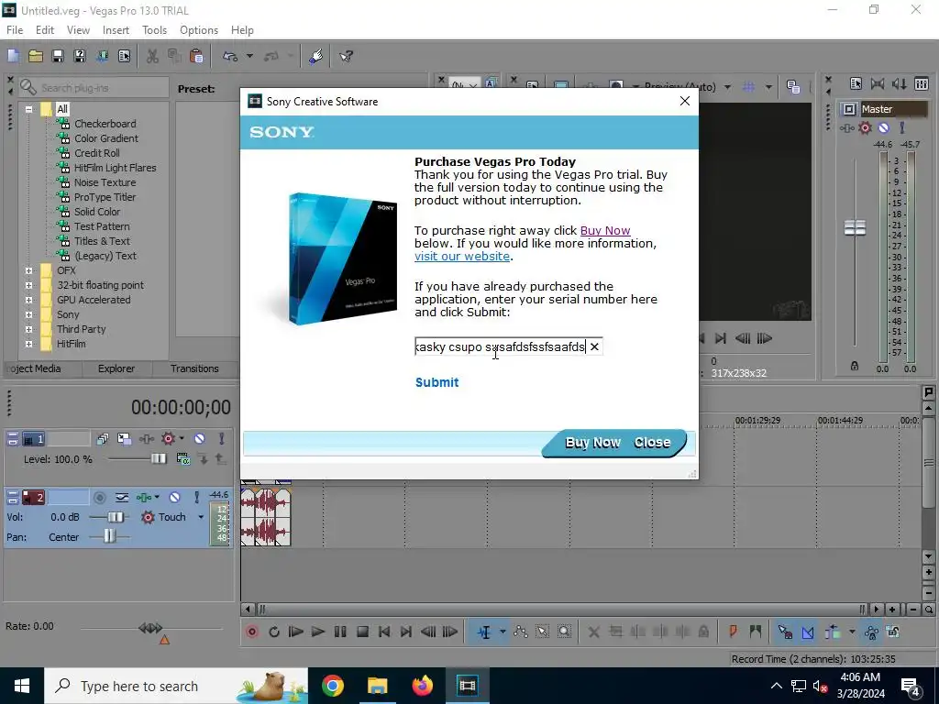The width and height of the screenshot is (939, 704).
Task: Click the Record button in transport bar
Action: pyautogui.click(x=252, y=632)
